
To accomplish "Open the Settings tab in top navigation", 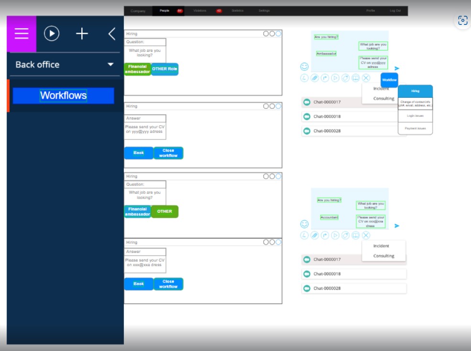I will (x=264, y=11).
